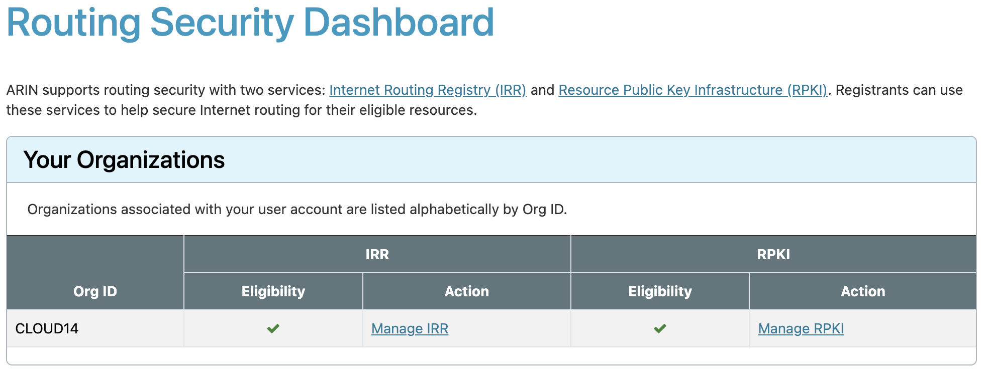Open the Internet Routing Registry (IRR) link
The width and height of the screenshot is (988, 375).
[x=427, y=90]
